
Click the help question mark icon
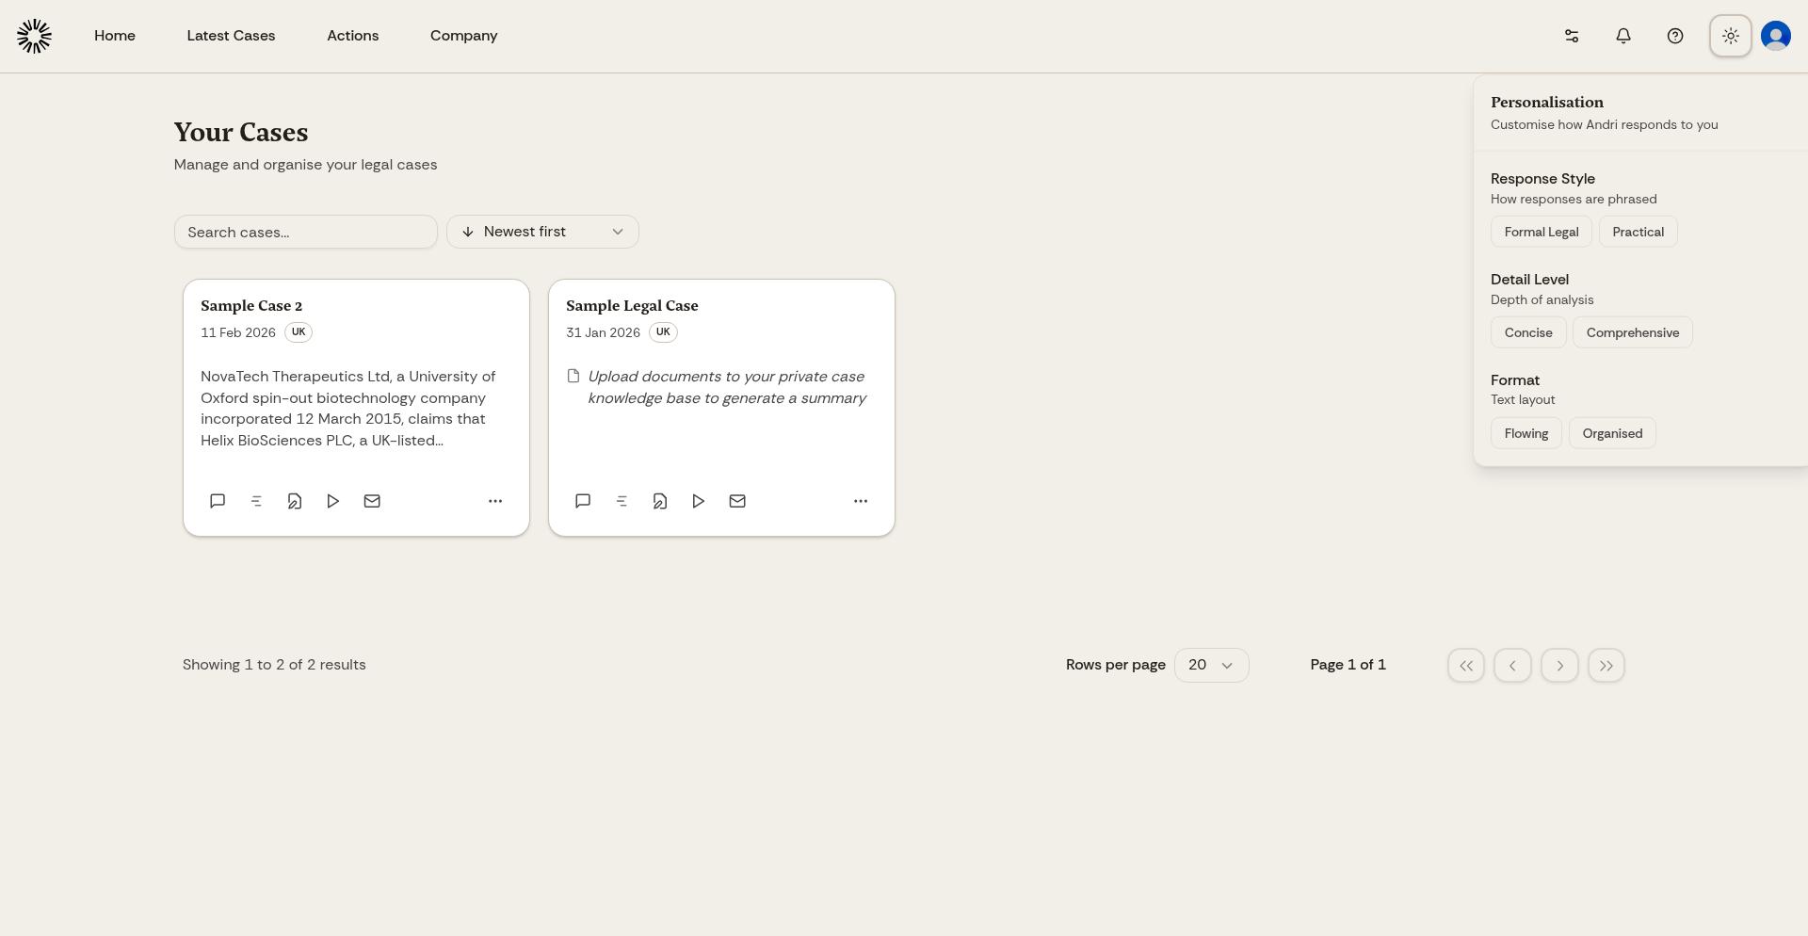[1675, 36]
